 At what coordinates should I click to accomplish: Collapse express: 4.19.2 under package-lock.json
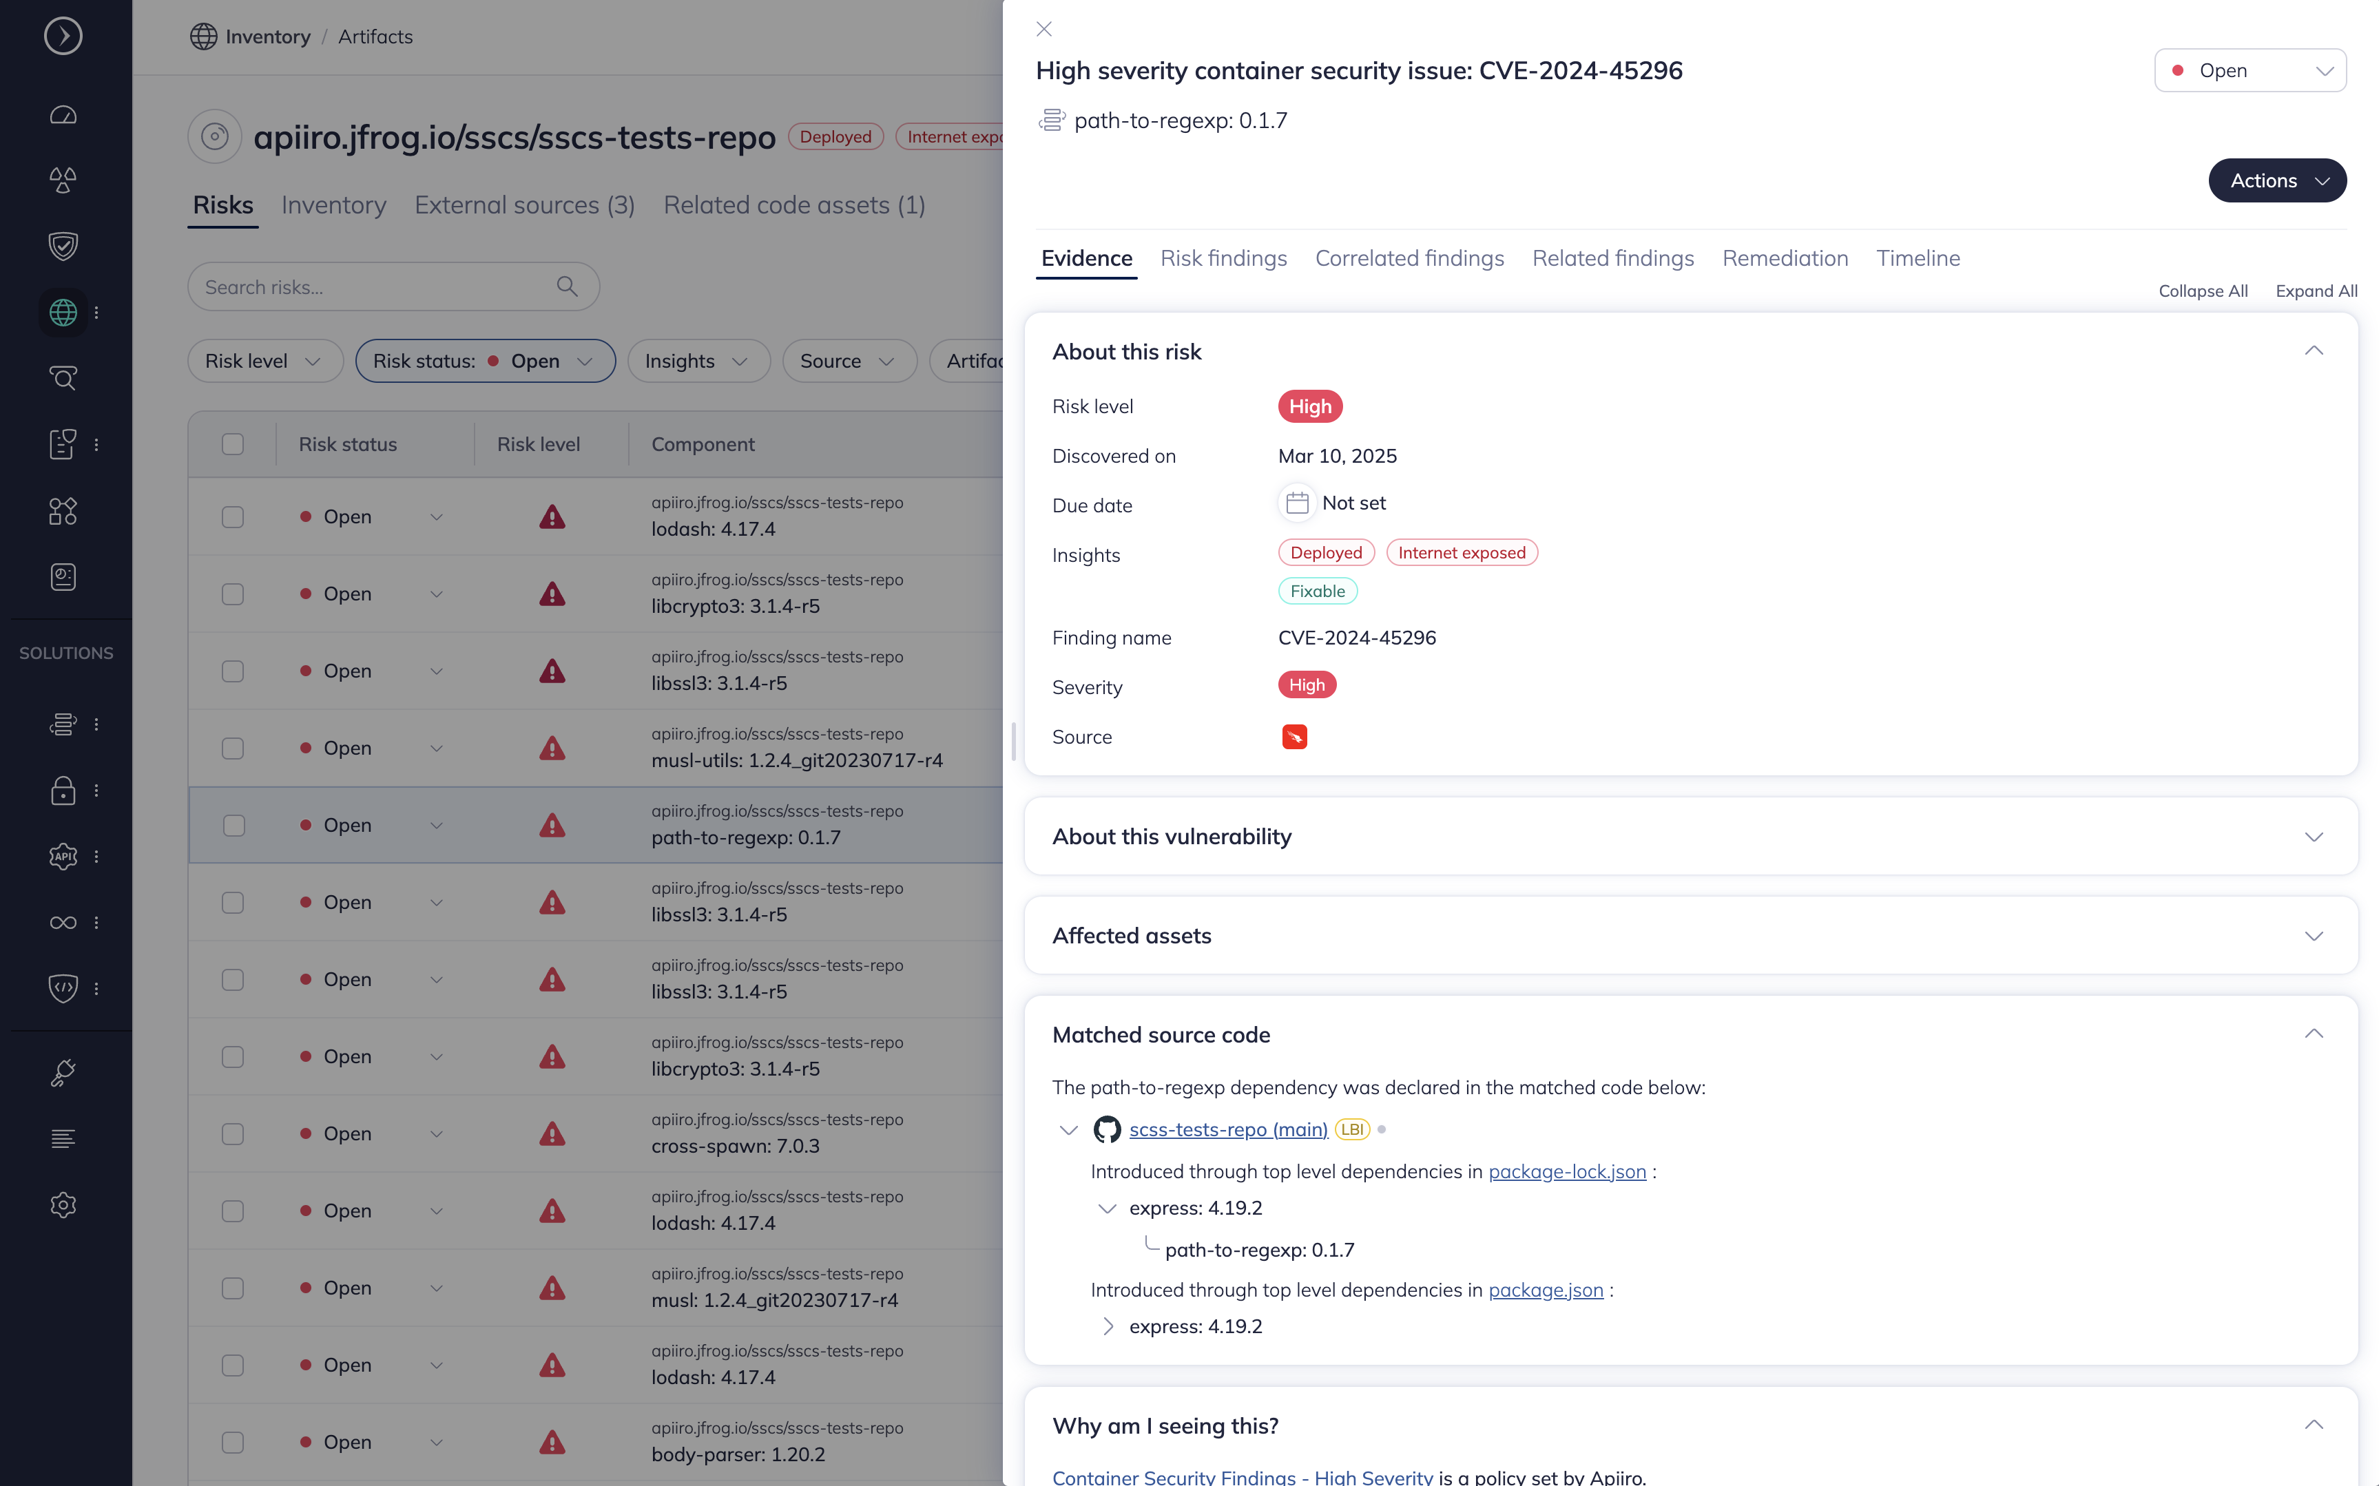(x=1108, y=1209)
